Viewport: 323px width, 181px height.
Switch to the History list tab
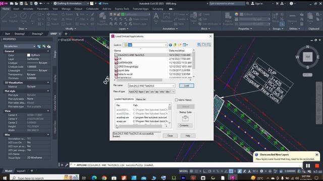(x=141, y=100)
